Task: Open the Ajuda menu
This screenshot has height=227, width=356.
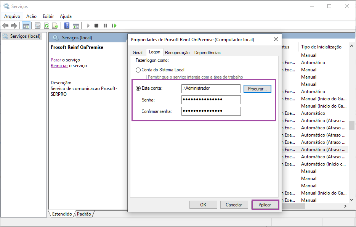Action: click(66, 16)
